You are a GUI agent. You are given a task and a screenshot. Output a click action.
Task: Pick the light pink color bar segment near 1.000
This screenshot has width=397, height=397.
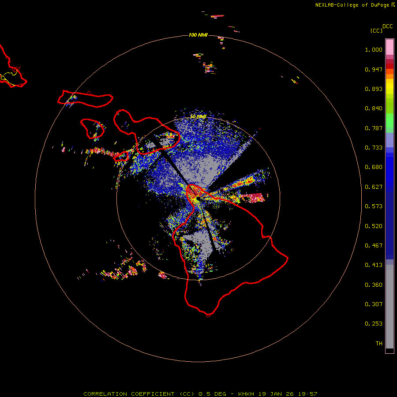[x=390, y=47]
